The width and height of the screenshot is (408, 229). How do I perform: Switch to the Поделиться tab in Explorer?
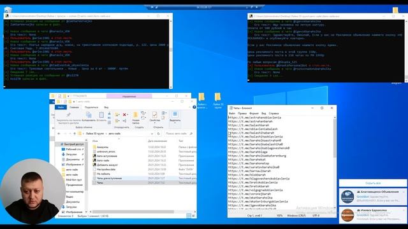91,108
